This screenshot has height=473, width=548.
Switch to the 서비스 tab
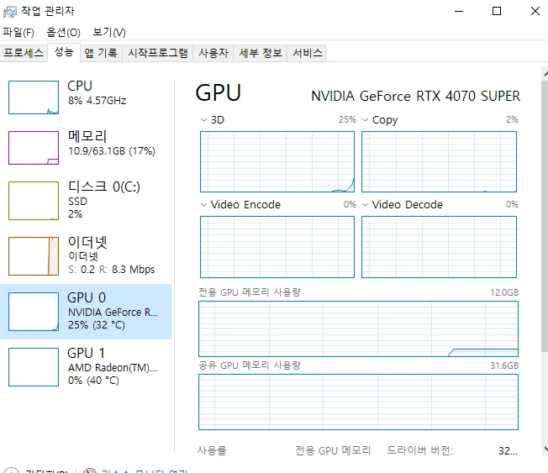pyautogui.click(x=308, y=53)
